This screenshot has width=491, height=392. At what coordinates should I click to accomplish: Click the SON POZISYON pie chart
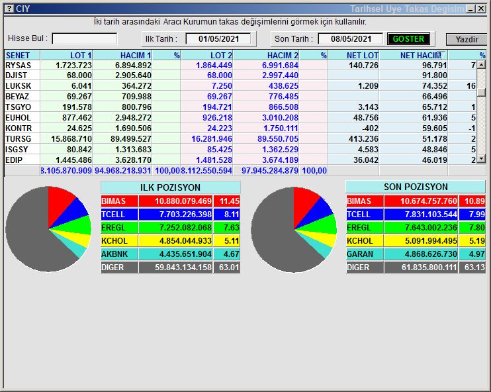pyautogui.click(x=294, y=230)
